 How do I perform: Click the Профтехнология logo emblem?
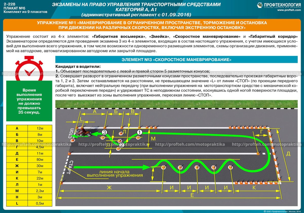point(260,5)
